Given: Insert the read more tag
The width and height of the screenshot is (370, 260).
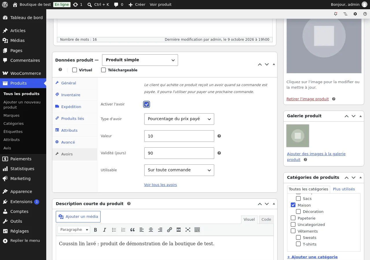Looking at the screenshot, I should 179,230.
